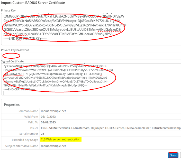Click the Common Name label
Viewport: 181px width, 159px height.
tap(28, 111)
